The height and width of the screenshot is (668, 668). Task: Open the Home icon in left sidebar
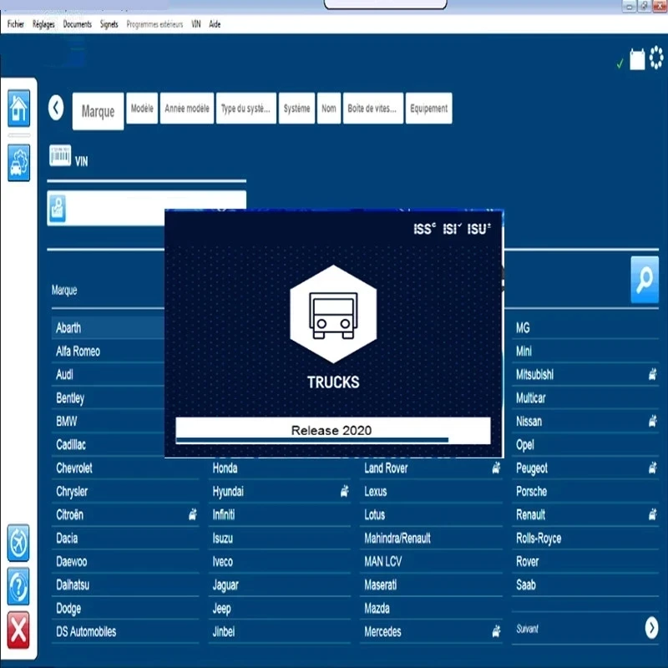pos(18,109)
